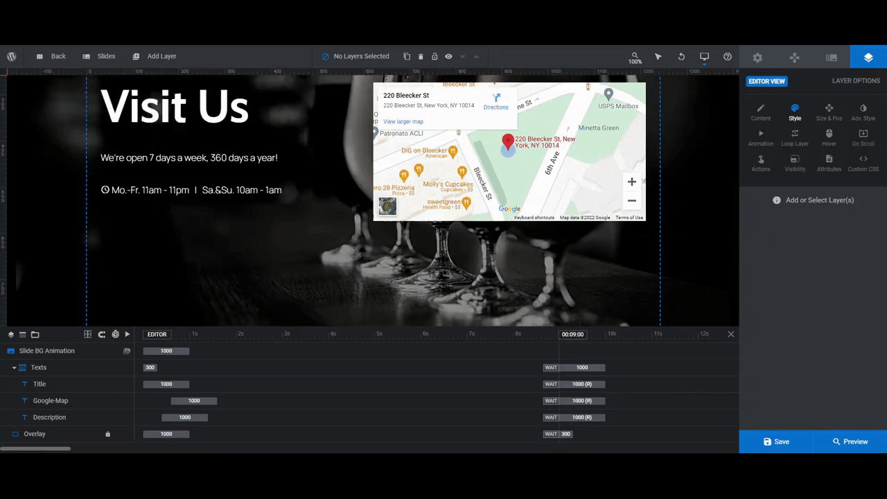
Task: Switch map to satellite thumbnail view
Action: [387, 207]
